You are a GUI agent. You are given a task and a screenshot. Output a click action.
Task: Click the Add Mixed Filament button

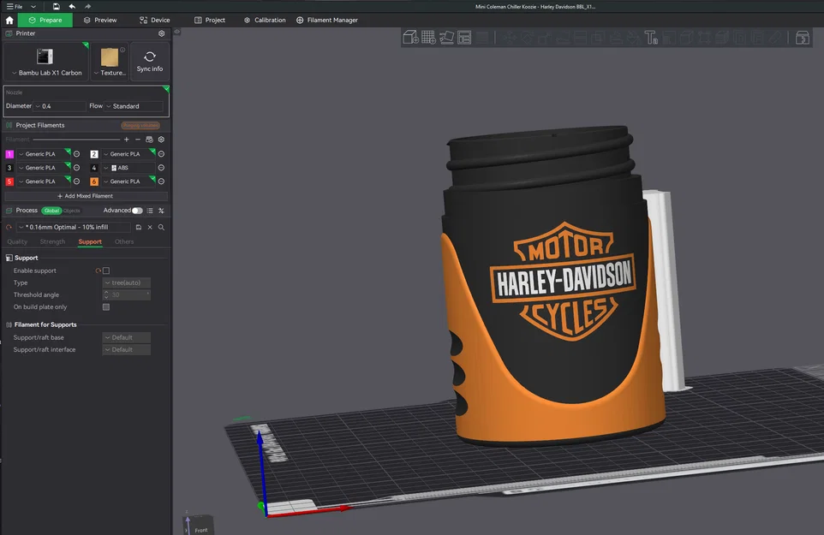[86, 196]
